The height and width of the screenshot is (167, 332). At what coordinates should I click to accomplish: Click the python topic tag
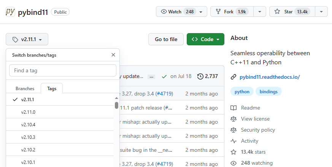pos(242,92)
